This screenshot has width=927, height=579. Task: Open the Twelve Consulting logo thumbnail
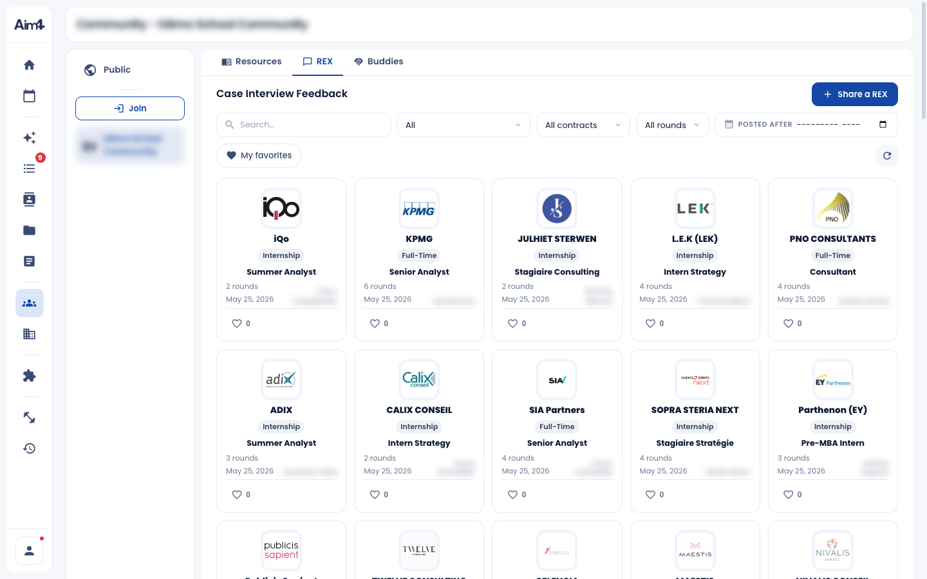point(419,551)
